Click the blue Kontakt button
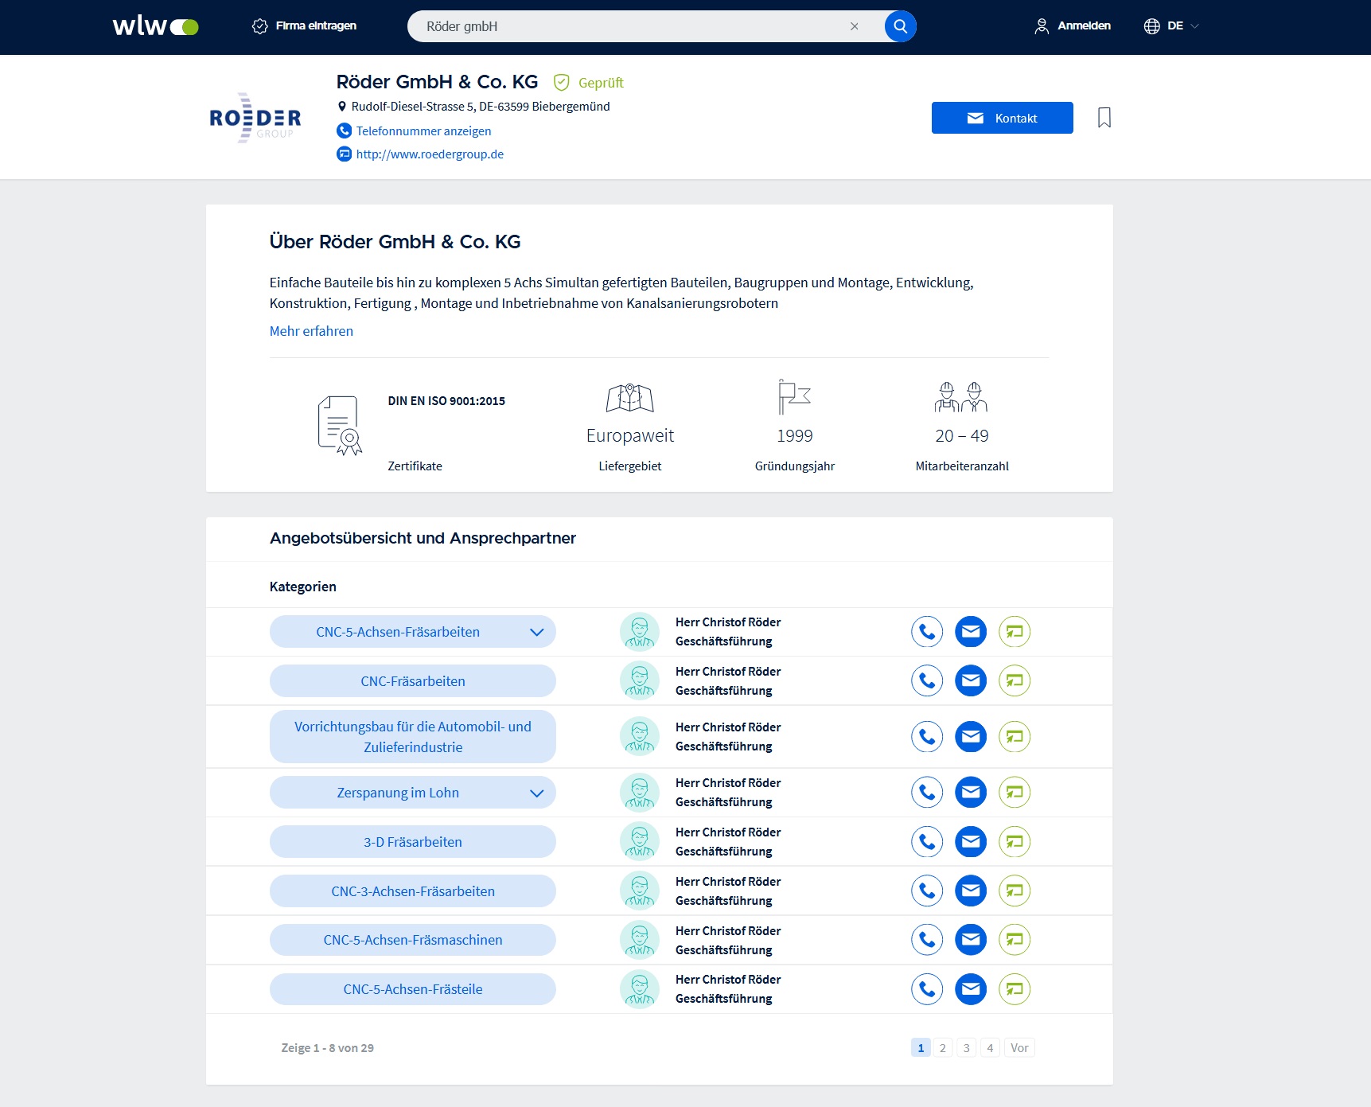1371x1107 pixels. (x=1002, y=118)
